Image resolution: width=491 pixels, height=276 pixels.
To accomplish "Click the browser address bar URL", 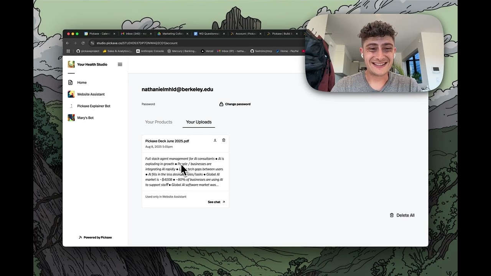I will (137, 43).
